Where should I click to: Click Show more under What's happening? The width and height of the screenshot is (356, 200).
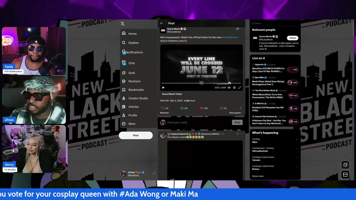click(258, 176)
